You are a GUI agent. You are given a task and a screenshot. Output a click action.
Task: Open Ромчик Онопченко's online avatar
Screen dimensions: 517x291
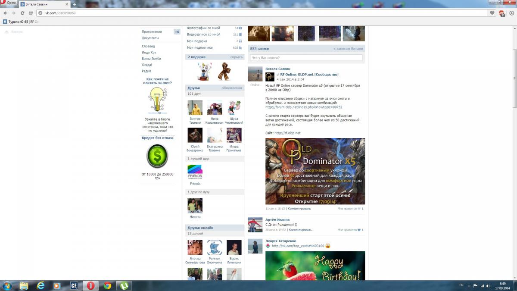[215, 247]
